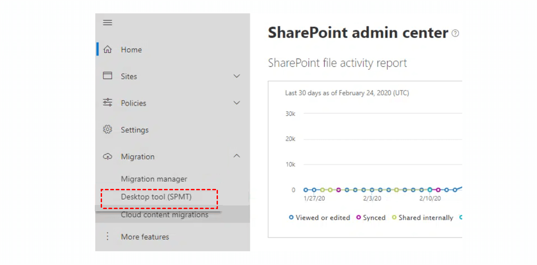Image resolution: width=537 pixels, height=265 pixels.
Task: Click the More features ellipsis icon
Action: [107, 236]
